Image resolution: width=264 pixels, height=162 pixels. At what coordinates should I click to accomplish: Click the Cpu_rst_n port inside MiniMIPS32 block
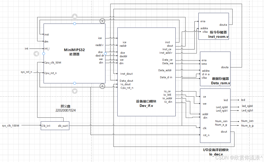click(51, 73)
